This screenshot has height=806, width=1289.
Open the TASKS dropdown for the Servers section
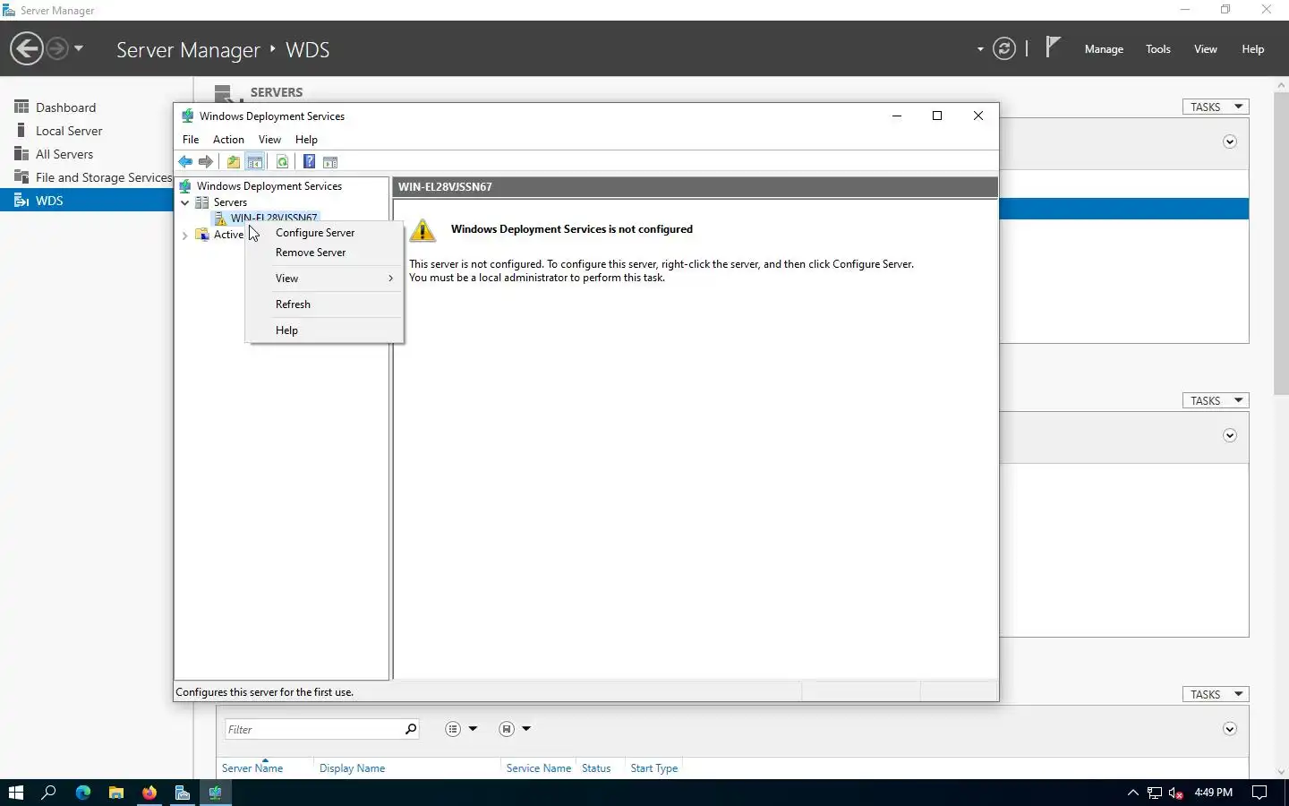1216,107
